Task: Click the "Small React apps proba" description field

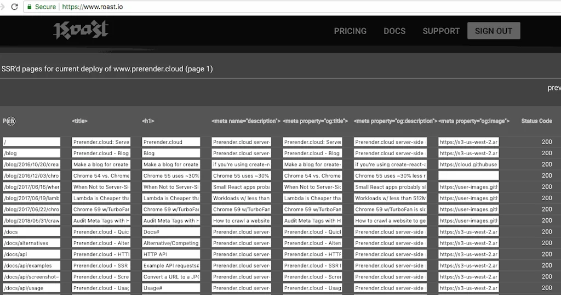Action: pyautogui.click(x=241, y=187)
